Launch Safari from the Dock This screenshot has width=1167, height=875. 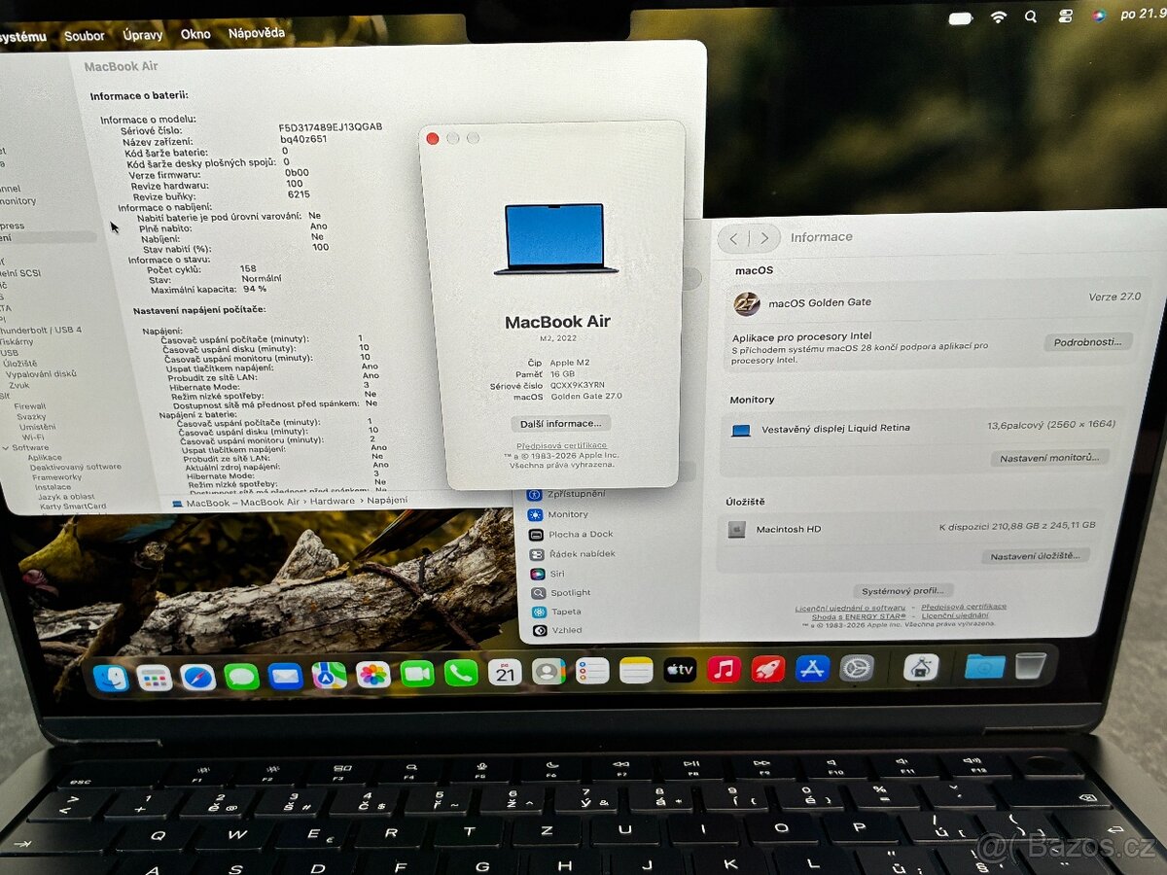197,677
